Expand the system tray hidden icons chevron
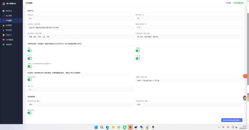The width and height of the screenshot is (249, 130). click(x=219, y=127)
